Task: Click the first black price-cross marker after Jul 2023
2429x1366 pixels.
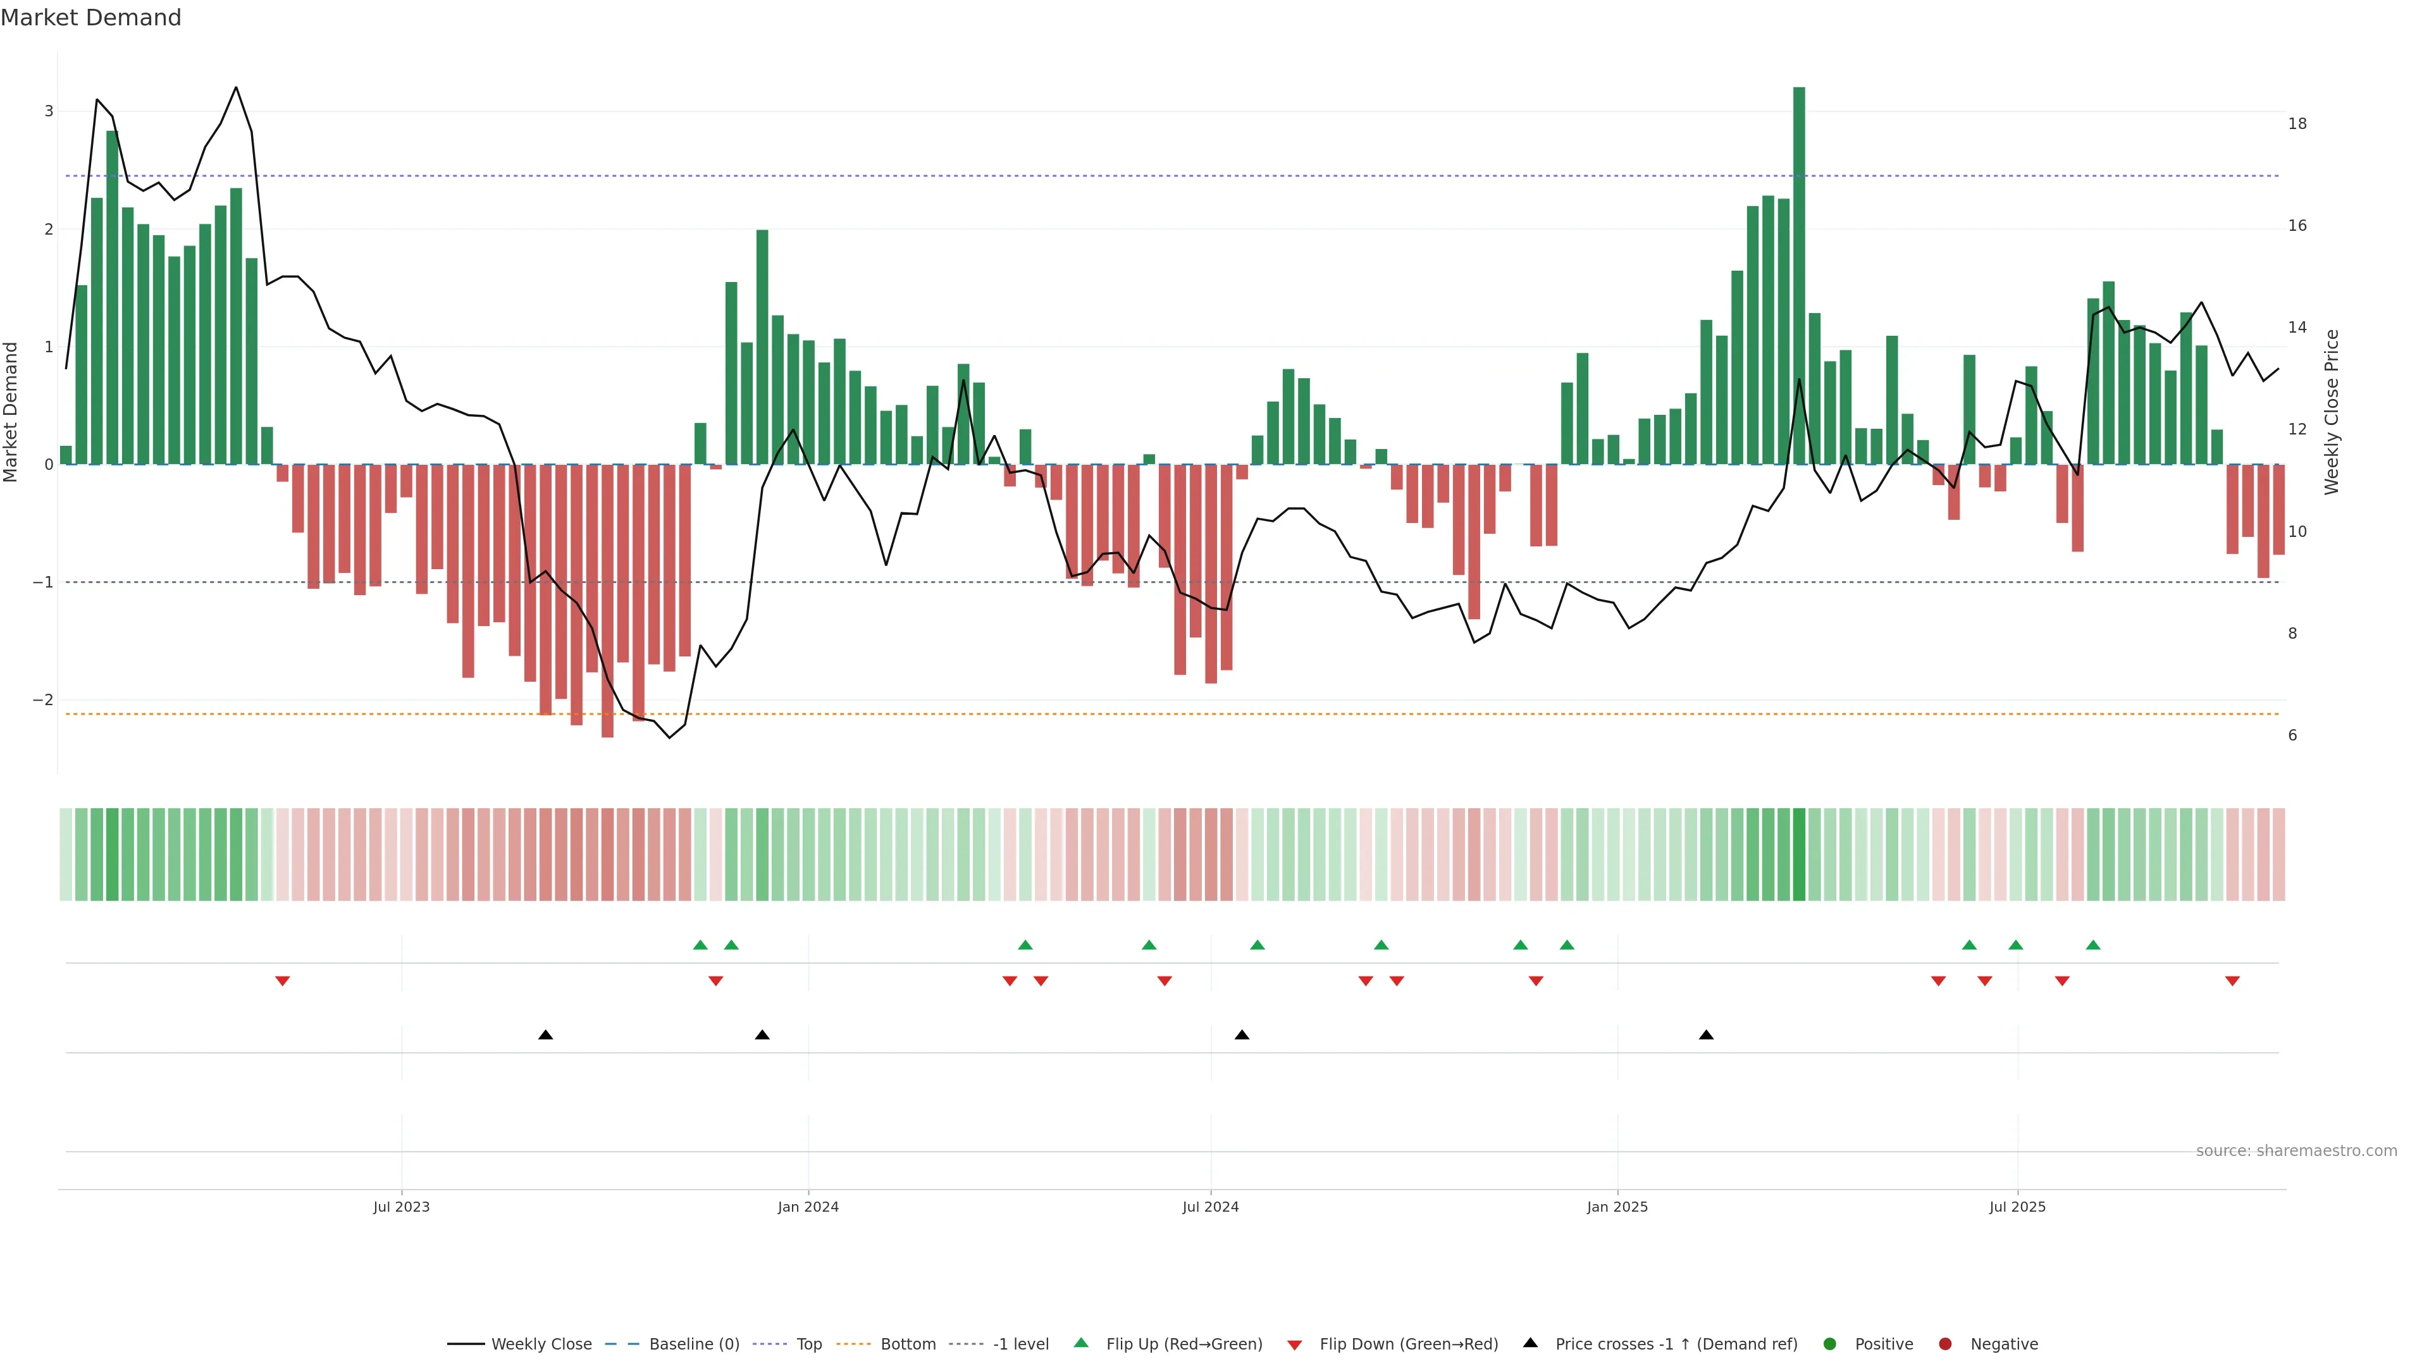Action: [x=545, y=1035]
